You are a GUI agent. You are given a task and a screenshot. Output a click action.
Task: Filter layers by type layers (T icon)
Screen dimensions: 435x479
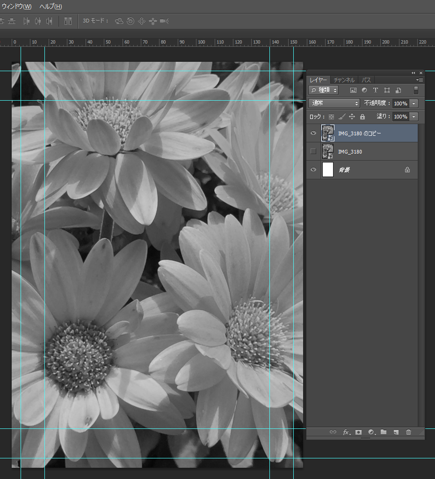375,90
